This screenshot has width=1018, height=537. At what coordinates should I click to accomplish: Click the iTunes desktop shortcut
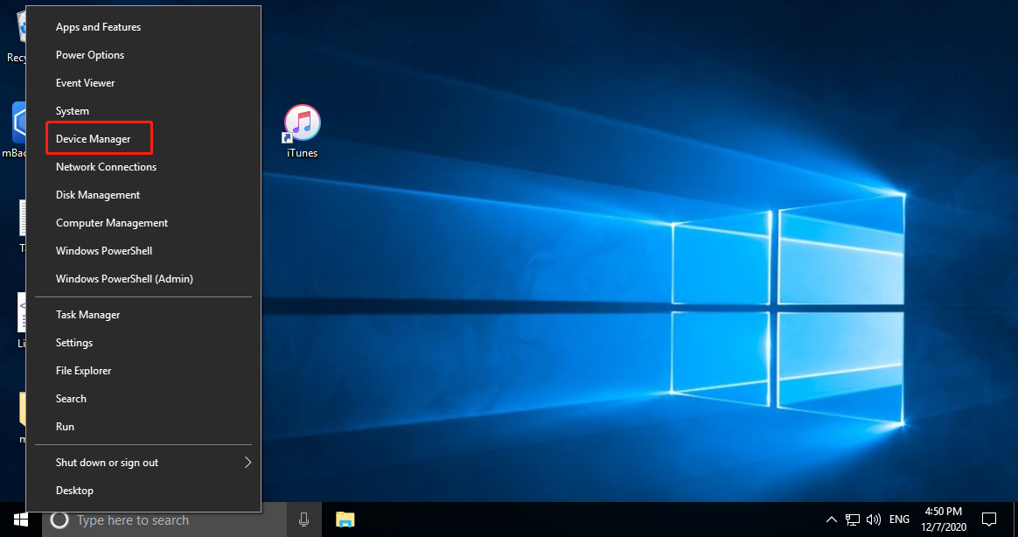point(302,131)
